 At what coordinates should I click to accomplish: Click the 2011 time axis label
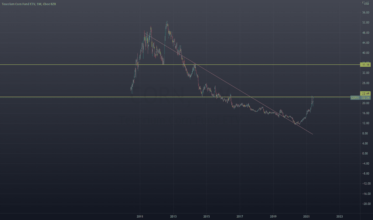coord(140,216)
